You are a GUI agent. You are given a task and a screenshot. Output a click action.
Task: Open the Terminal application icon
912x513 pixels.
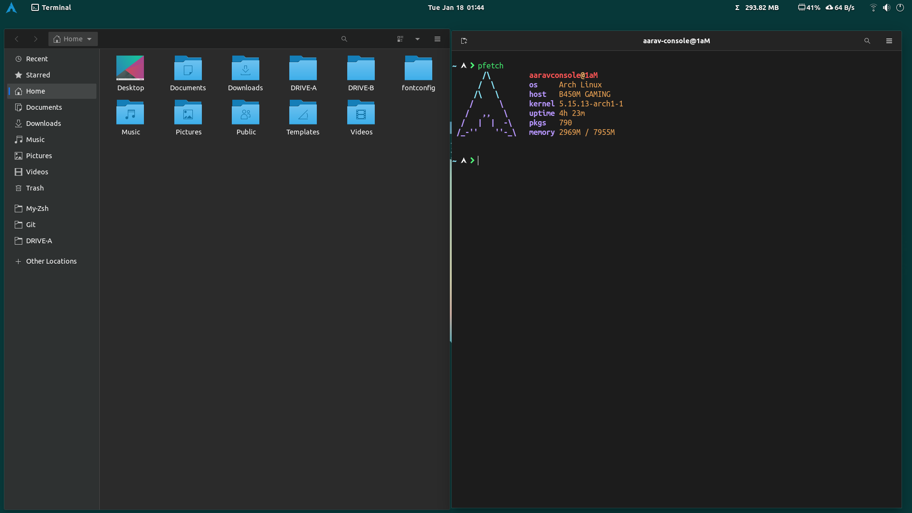tap(35, 7)
